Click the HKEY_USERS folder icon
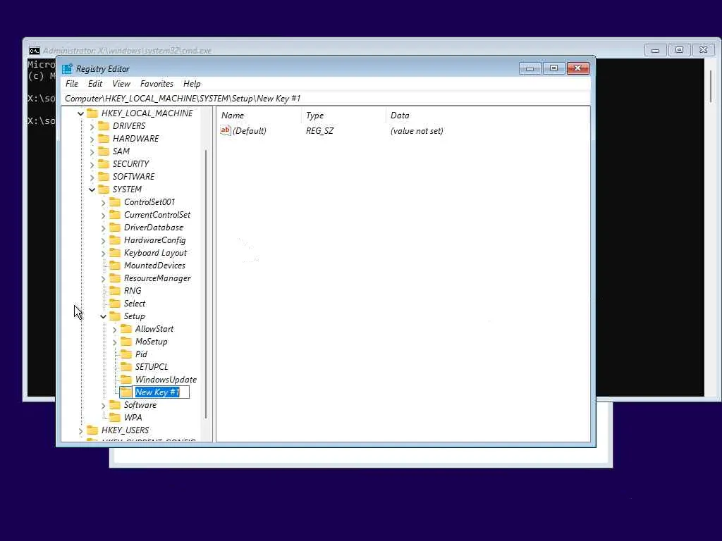The width and height of the screenshot is (722, 541). coord(92,430)
